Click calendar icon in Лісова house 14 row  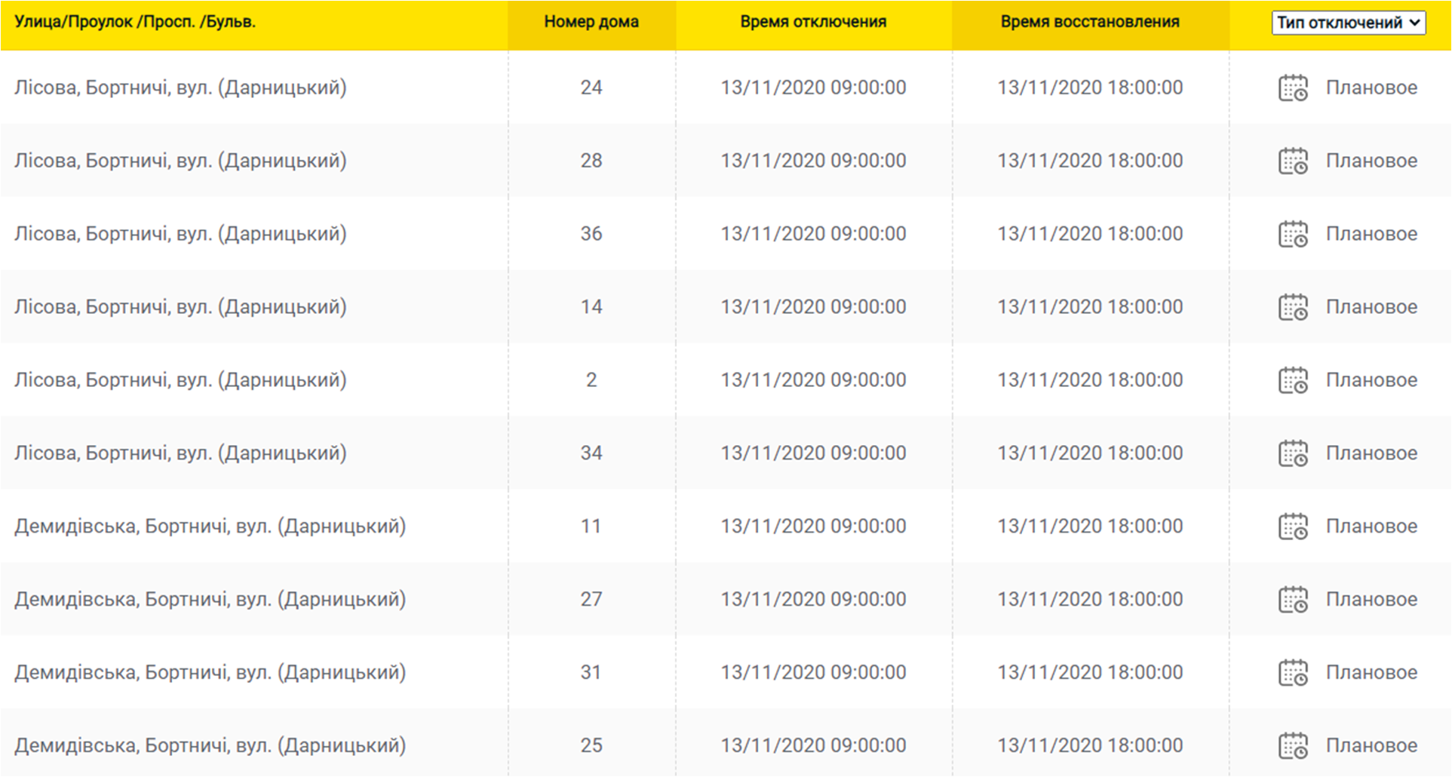click(x=1293, y=307)
